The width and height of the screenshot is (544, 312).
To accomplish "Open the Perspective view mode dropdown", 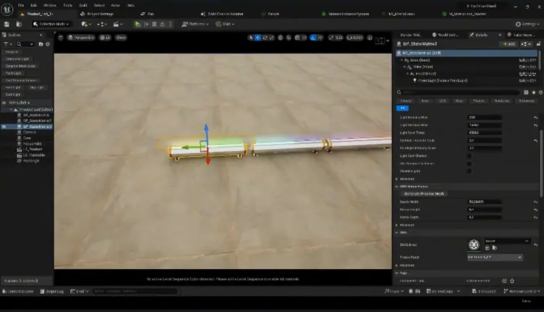I will [x=81, y=38].
